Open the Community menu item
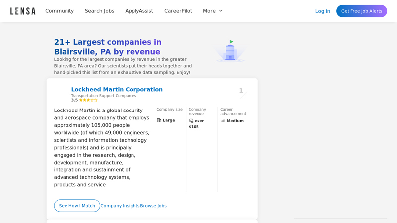This screenshot has width=397, height=223. [60, 11]
